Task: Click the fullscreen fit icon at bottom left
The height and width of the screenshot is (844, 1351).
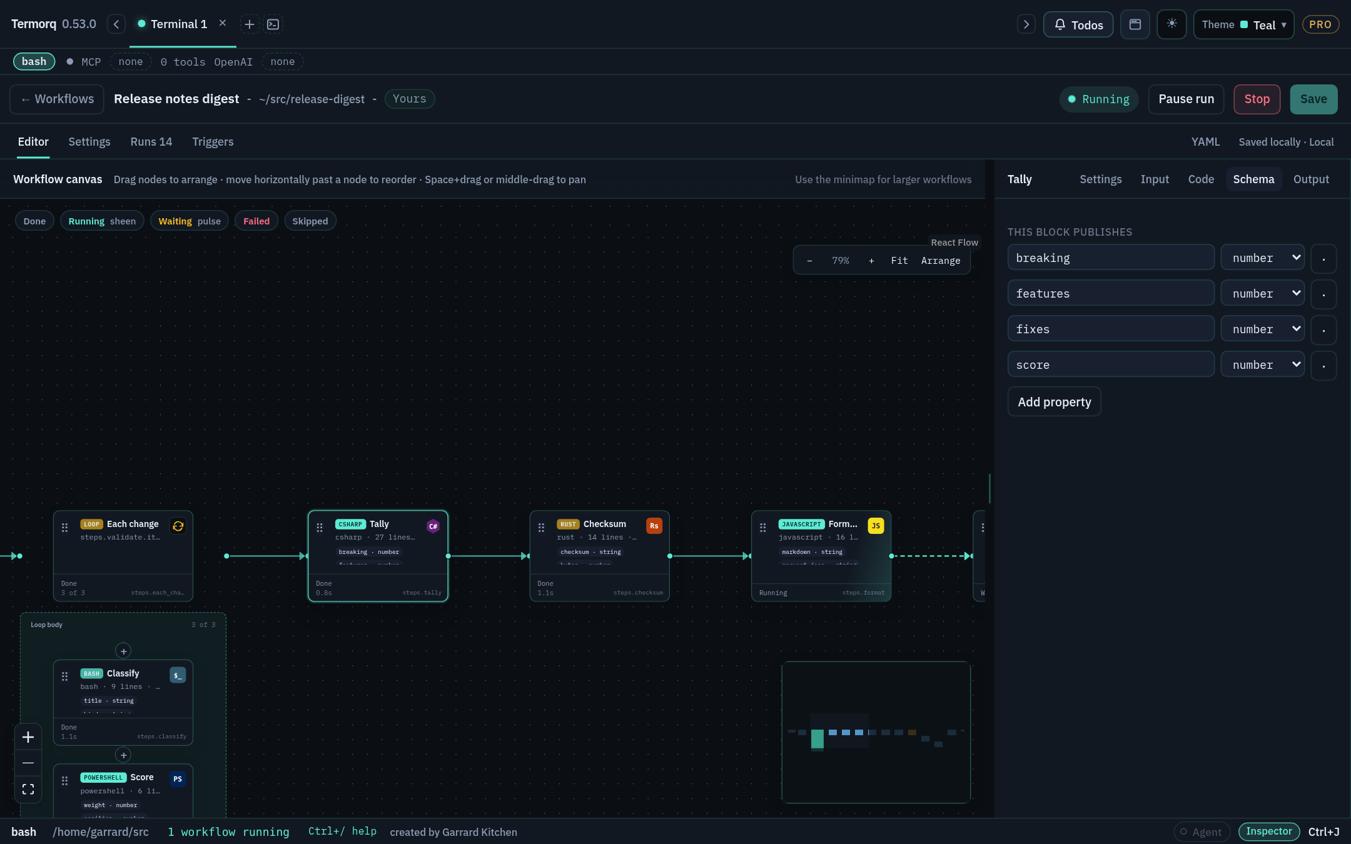Action: [x=28, y=790]
